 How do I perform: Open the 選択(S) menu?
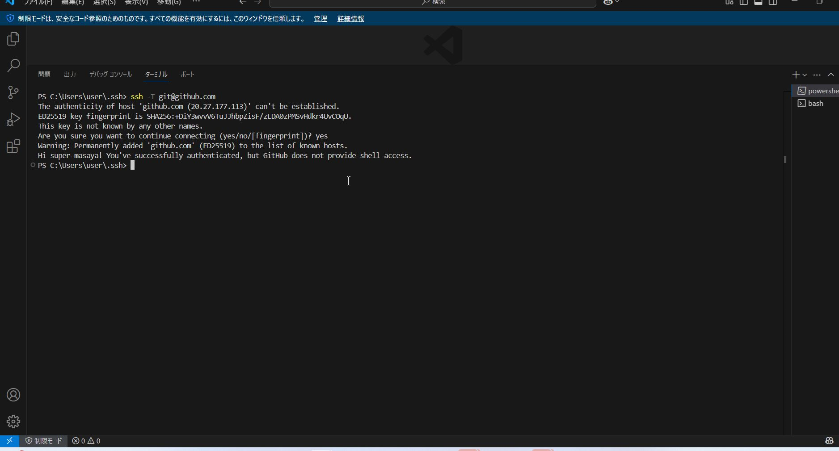coord(104,2)
